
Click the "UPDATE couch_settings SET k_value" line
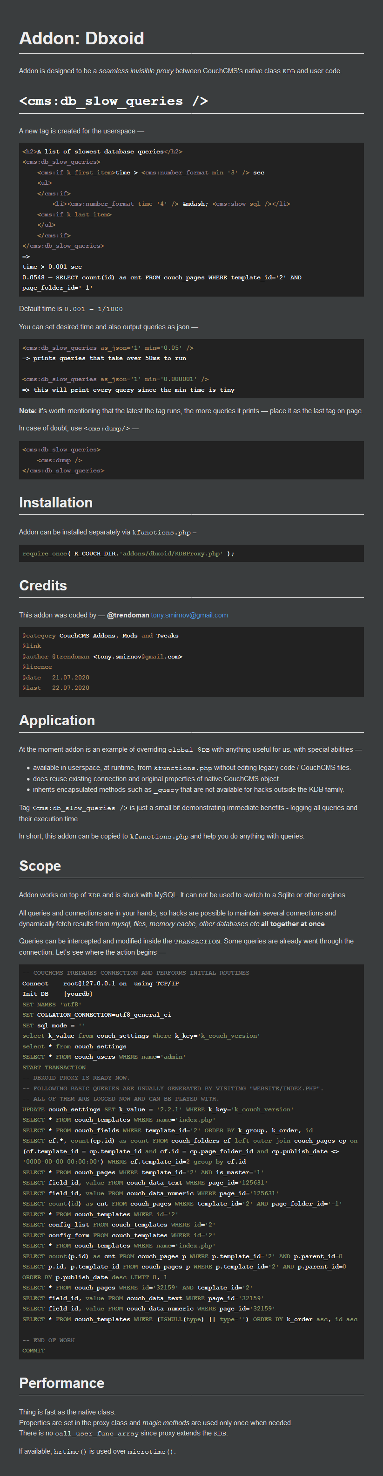tap(158, 1109)
